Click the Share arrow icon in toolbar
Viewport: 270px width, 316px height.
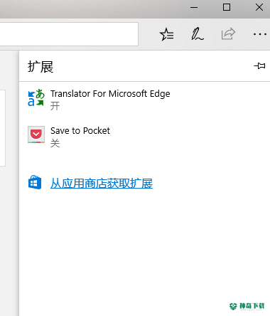(x=228, y=34)
